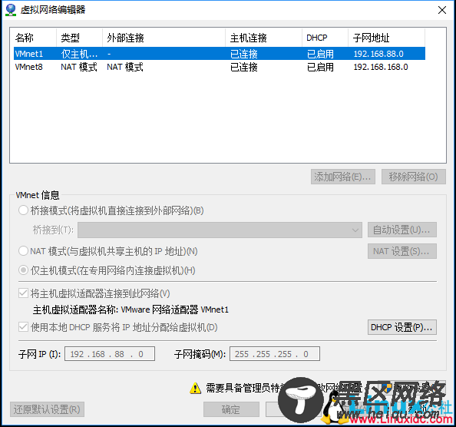Click the 添加网络(E)... button
This screenshot has height=427, width=456.
pos(343,177)
